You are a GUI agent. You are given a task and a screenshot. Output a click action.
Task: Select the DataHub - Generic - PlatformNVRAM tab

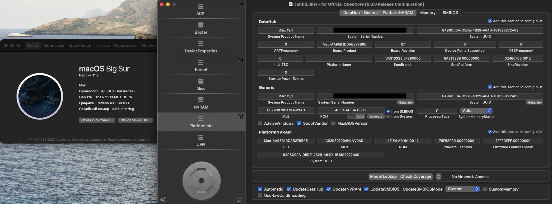pos(378,13)
